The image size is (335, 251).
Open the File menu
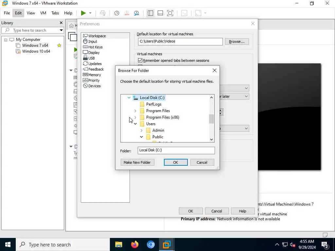click(x=7, y=13)
